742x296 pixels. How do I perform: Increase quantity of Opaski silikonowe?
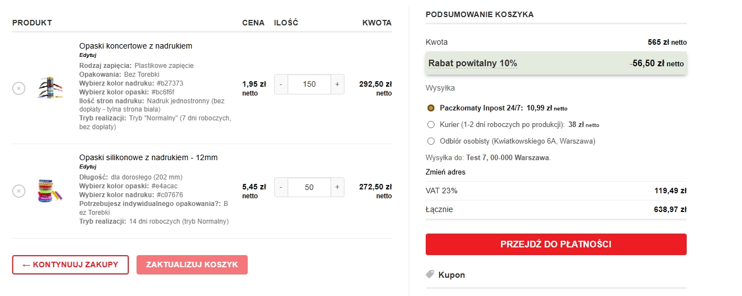(x=337, y=187)
